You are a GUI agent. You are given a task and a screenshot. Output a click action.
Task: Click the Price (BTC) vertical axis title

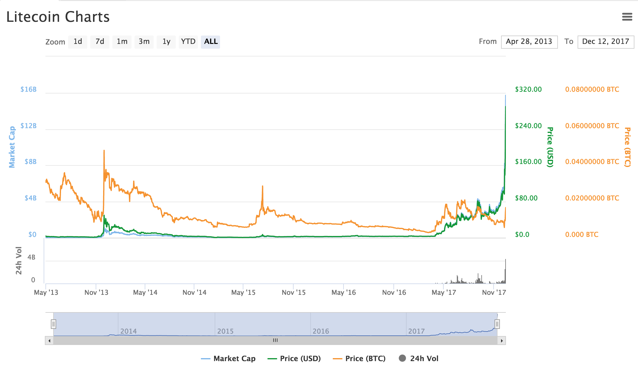(628, 147)
